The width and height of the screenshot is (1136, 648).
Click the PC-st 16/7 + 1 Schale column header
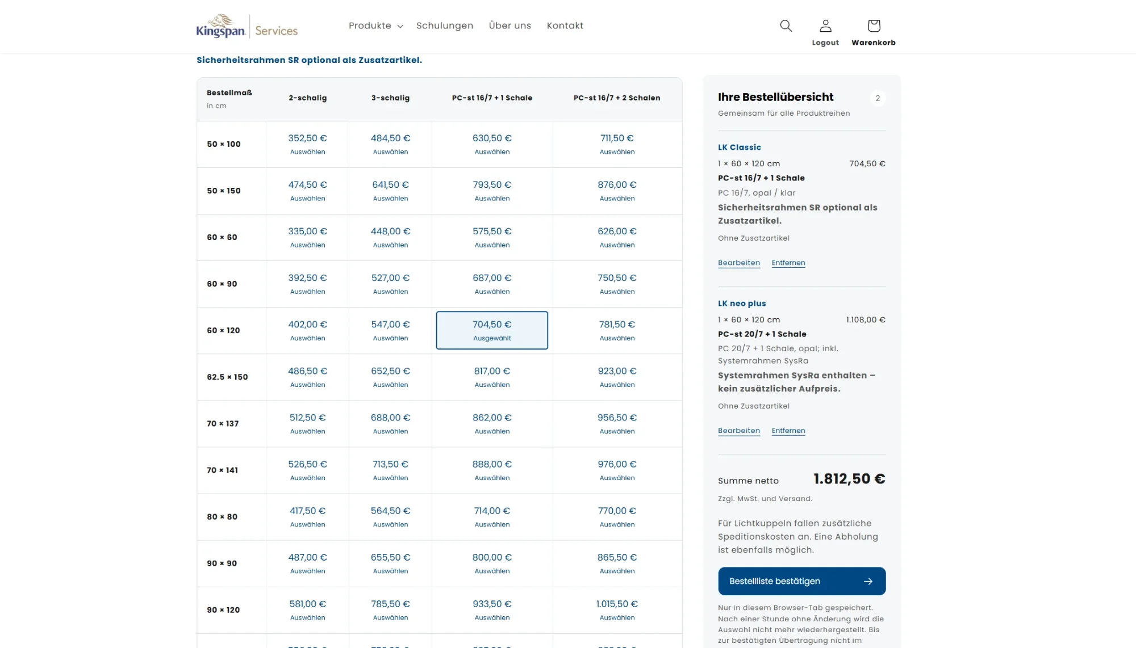(492, 98)
